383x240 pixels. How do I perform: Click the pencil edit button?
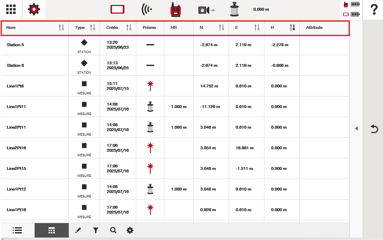[x=78, y=231]
